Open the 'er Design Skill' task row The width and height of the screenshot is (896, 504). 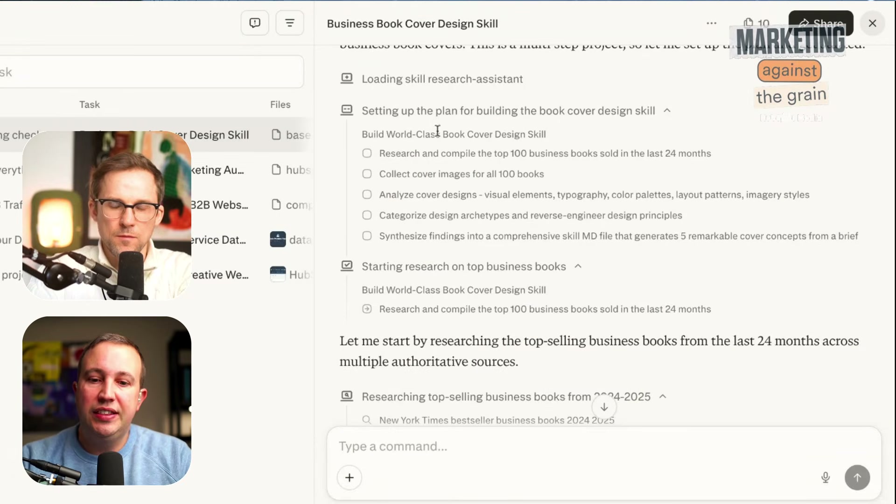[x=156, y=135]
